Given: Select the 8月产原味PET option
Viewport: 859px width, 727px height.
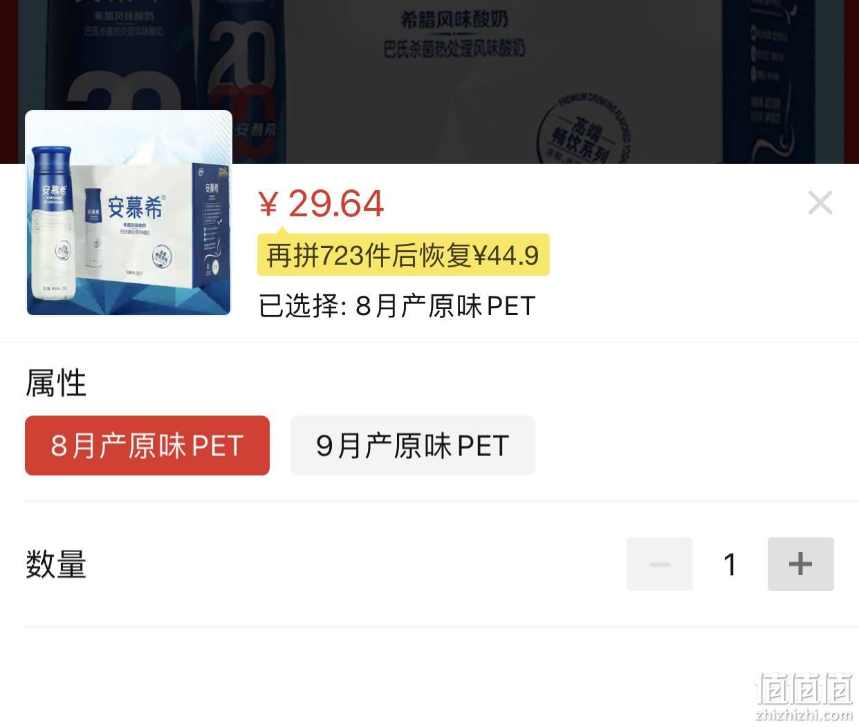Looking at the screenshot, I should click(147, 446).
